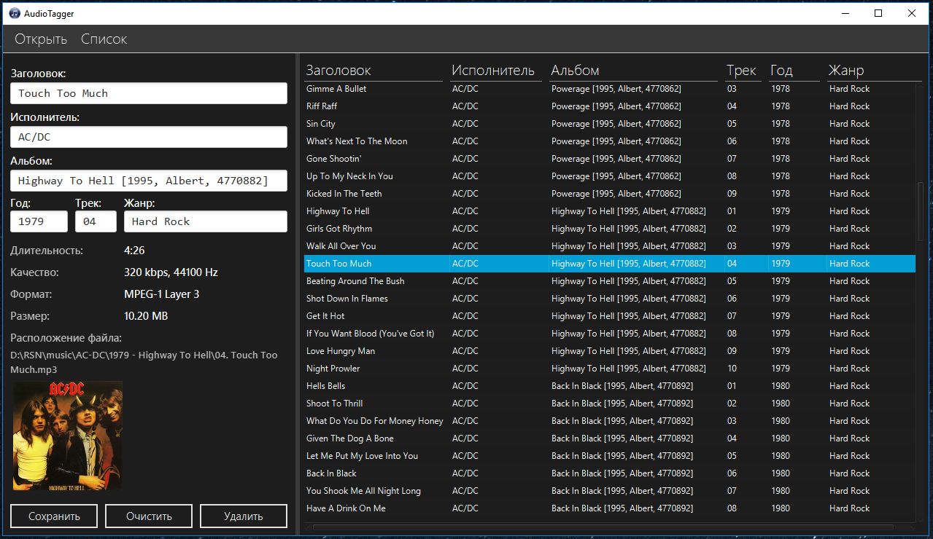Click the Очистить button
This screenshot has height=539, width=933.
149,516
